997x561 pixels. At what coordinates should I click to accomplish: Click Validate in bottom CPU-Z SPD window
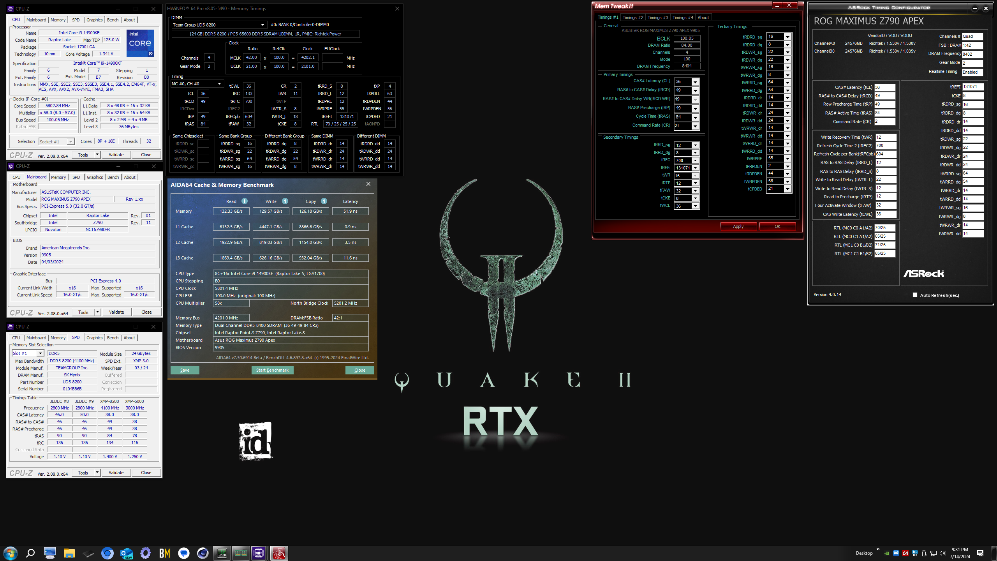[x=116, y=473]
